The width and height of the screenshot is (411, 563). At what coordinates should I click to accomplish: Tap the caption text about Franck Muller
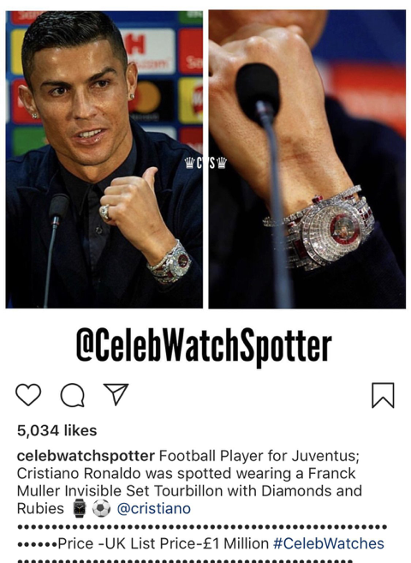(189, 482)
